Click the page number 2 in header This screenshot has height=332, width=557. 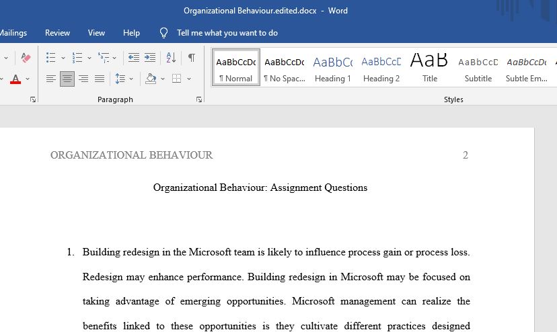[466, 155]
